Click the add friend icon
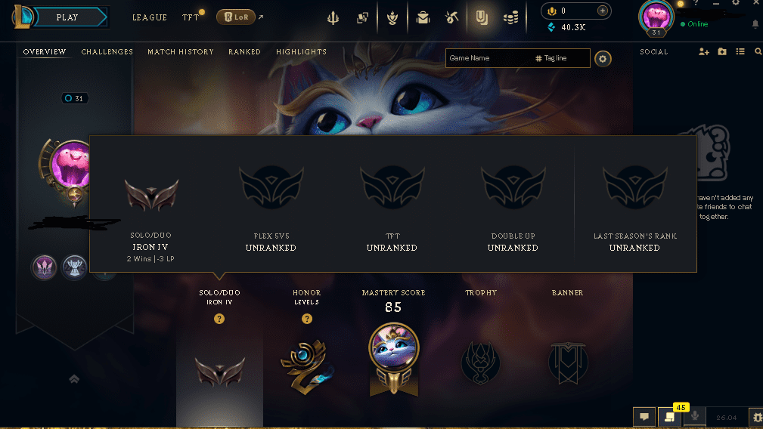Screen dimensions: 763x429 click(703, 51)
